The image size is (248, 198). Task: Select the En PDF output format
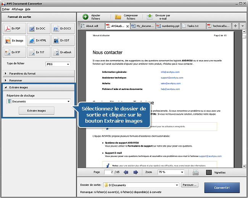(x=14, y=29)
